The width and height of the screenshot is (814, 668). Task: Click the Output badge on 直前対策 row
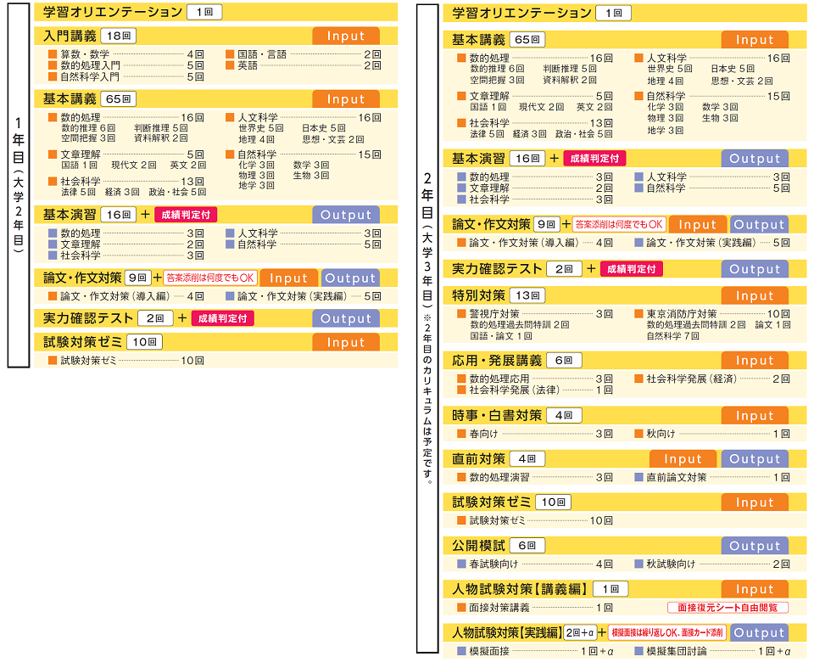(x=755, y=459)
